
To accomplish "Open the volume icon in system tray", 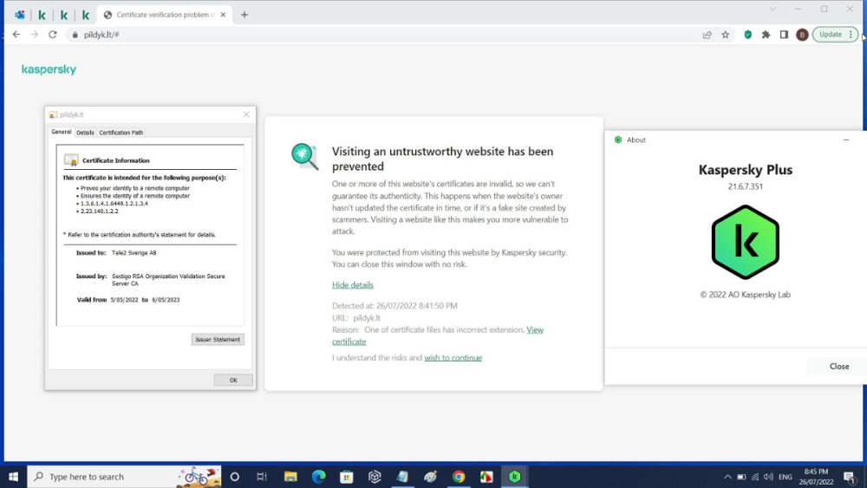I will point(768,477).
